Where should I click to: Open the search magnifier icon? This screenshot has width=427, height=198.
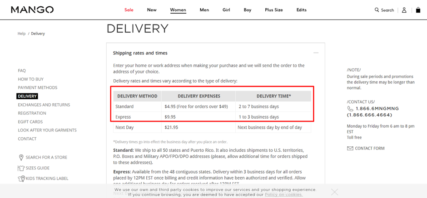(x=377, y=10)
